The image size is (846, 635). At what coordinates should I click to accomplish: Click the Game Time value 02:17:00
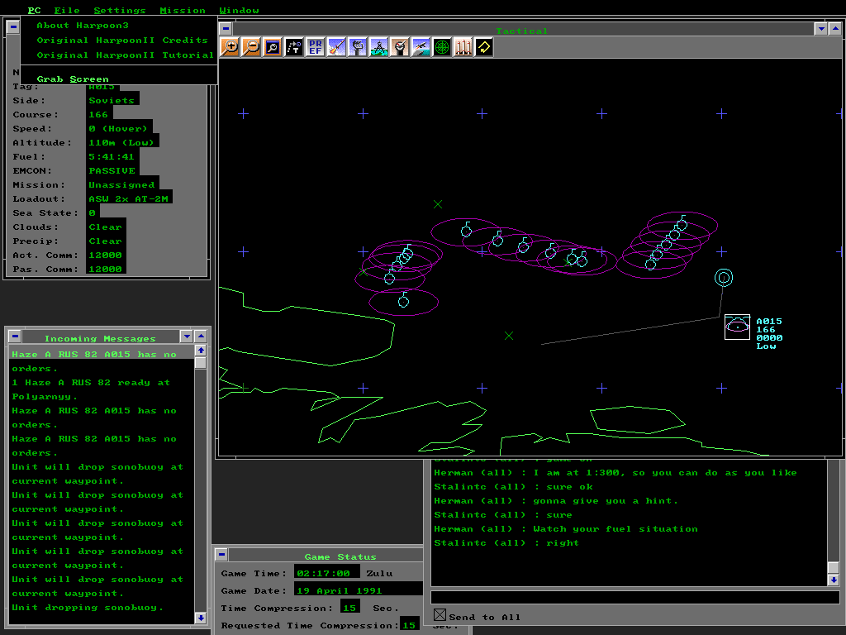[x=326, y=573]
